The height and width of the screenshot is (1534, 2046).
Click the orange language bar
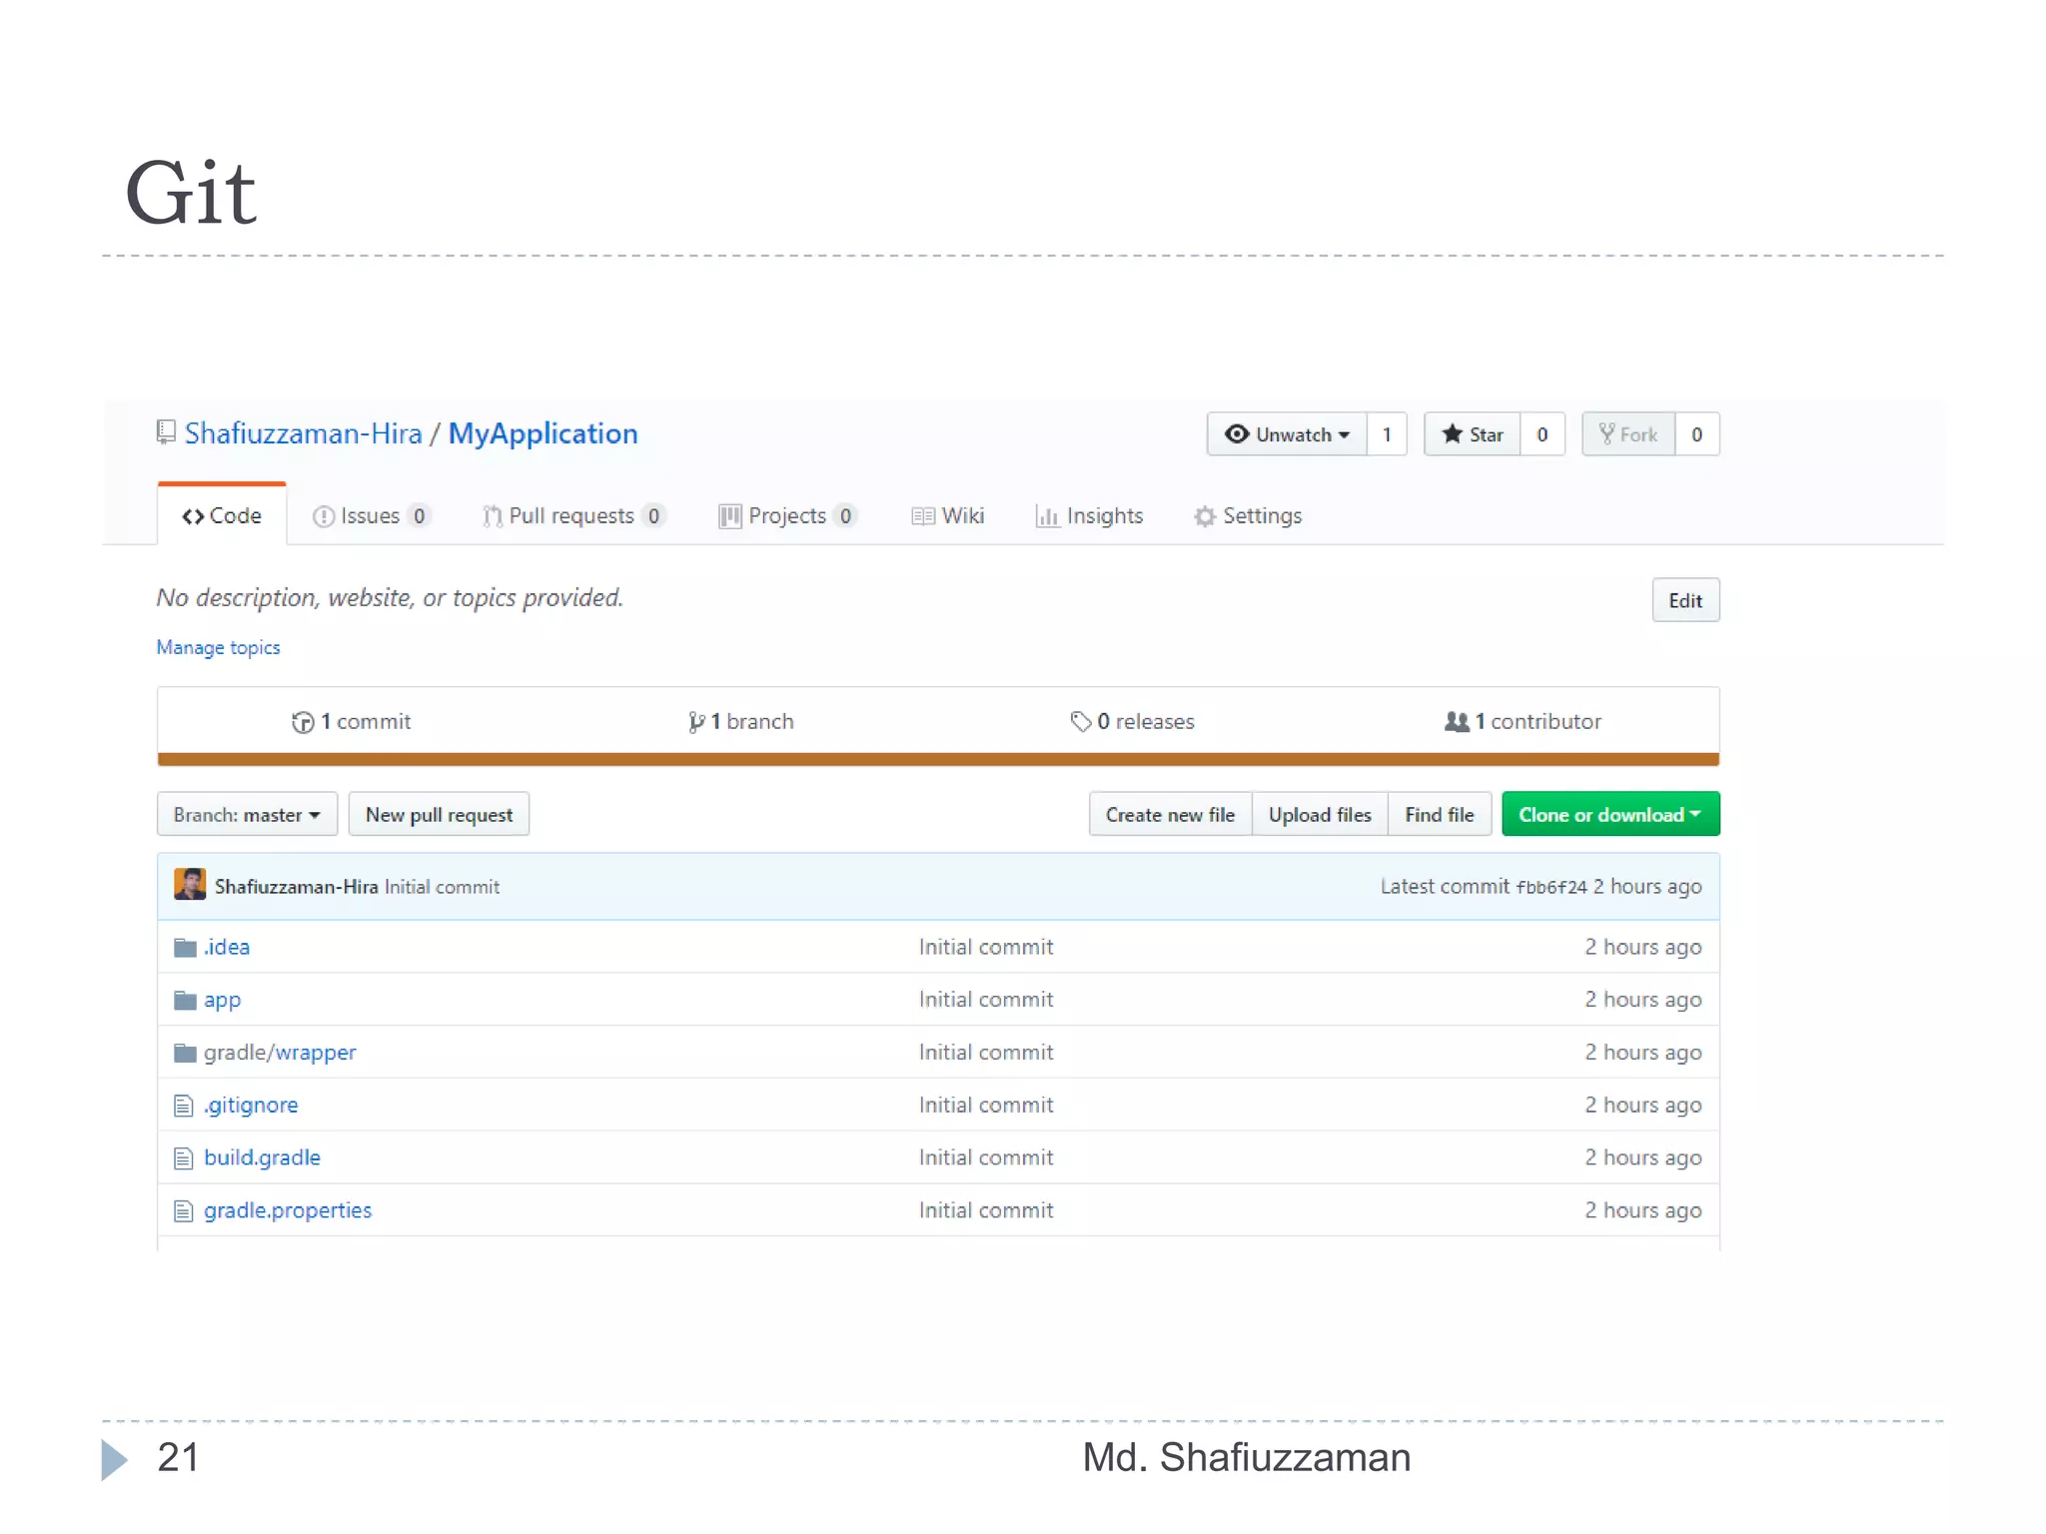[937, 760]
